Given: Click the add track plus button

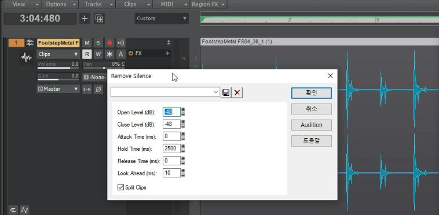Looking at the screenshot, I should coord(85,18).
